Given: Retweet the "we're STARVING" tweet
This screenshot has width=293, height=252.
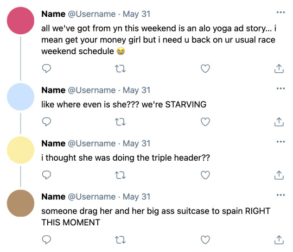Looking at the screenshot, I should (x=120, y=122).
